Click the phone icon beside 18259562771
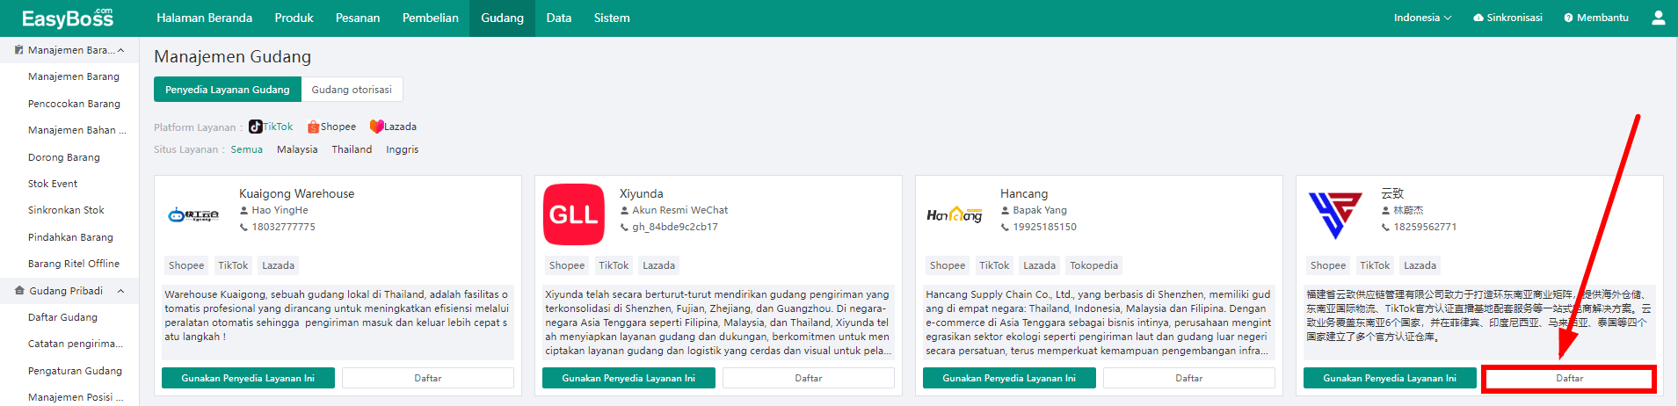 (1385, 227)
